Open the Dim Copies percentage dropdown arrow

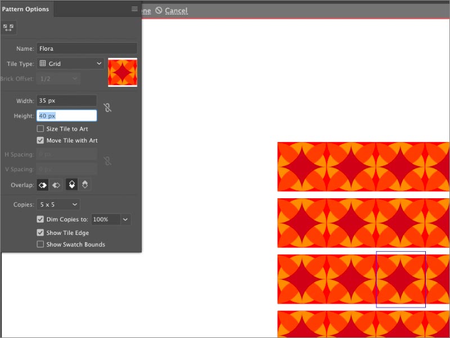tap(125, 219)
